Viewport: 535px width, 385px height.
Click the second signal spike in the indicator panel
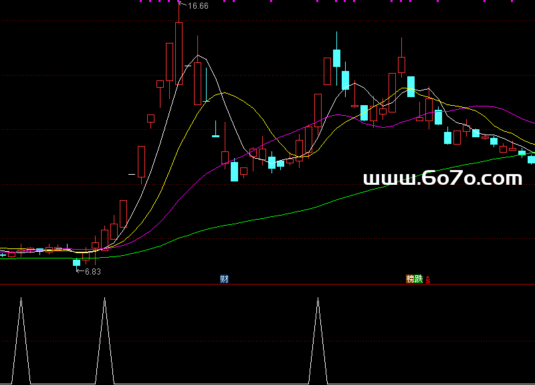[105, 341]
